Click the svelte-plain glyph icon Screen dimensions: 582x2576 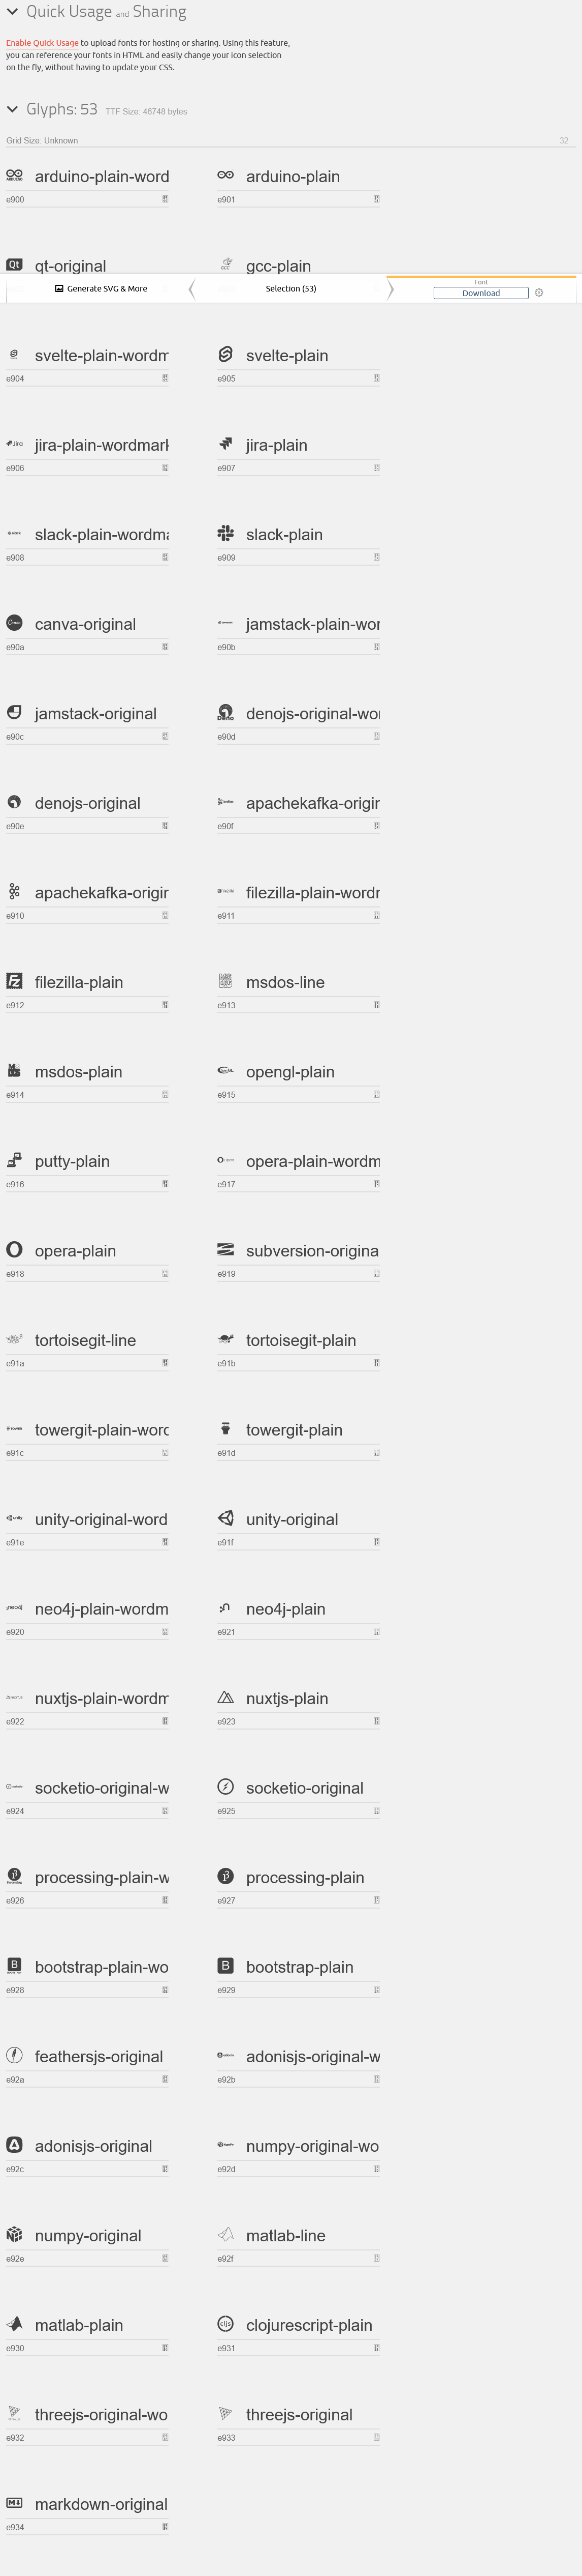[225, 354]
